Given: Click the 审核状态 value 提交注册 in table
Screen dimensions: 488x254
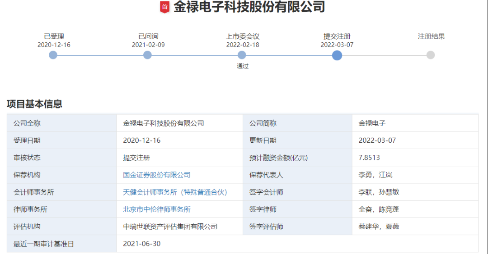Looking at the screenshot, I should click(x=136, y=158).
